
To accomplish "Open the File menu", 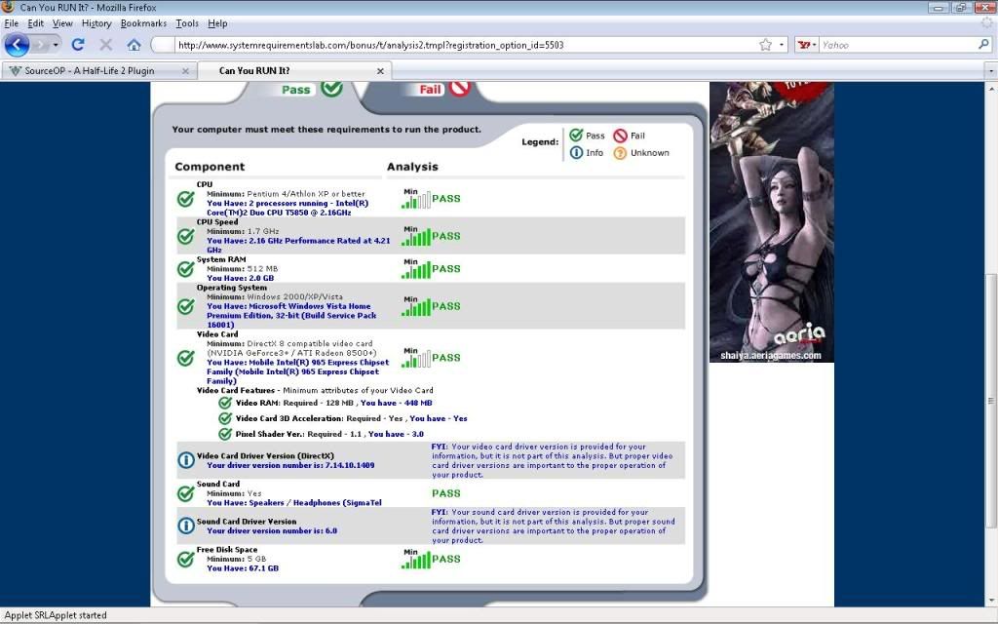I will [x=12, y=23].
